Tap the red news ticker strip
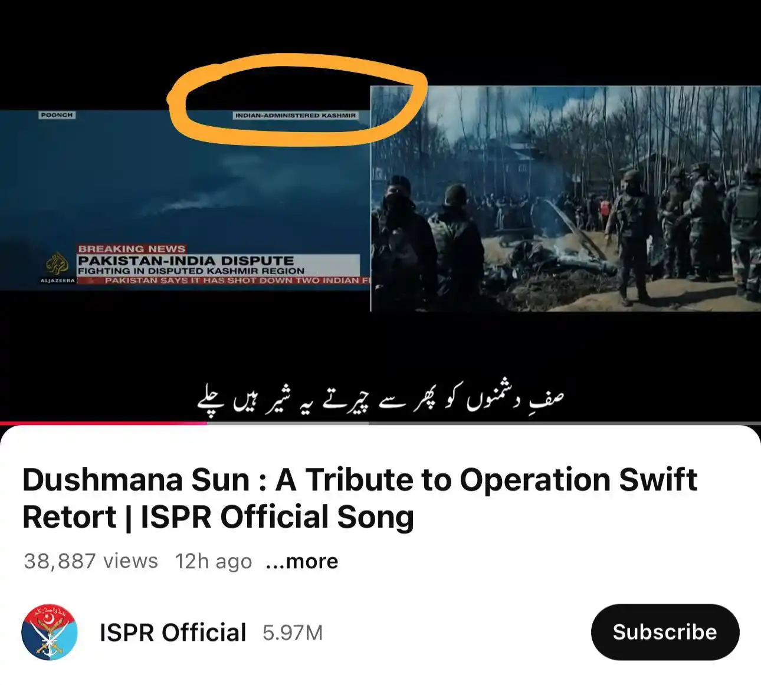The height and width of the screenshot is (685, 761). click(x=224, y=281)
